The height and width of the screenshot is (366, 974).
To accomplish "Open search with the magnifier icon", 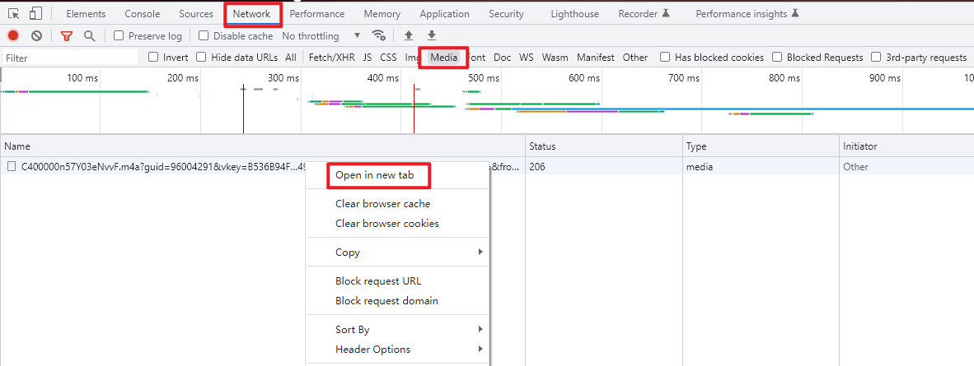I will coord(89,36).
